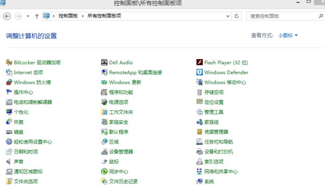This screenshot has height=185, width=325.
Task: Click the 键盘 keyboard icon
Action: point(9,132)
